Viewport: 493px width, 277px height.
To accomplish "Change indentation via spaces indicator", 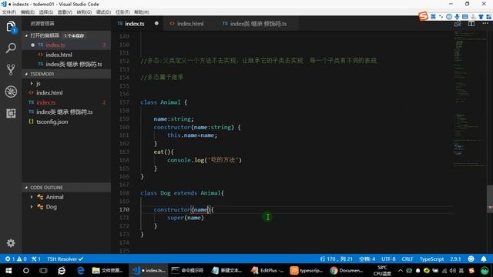I will click(x=367, y=259).
